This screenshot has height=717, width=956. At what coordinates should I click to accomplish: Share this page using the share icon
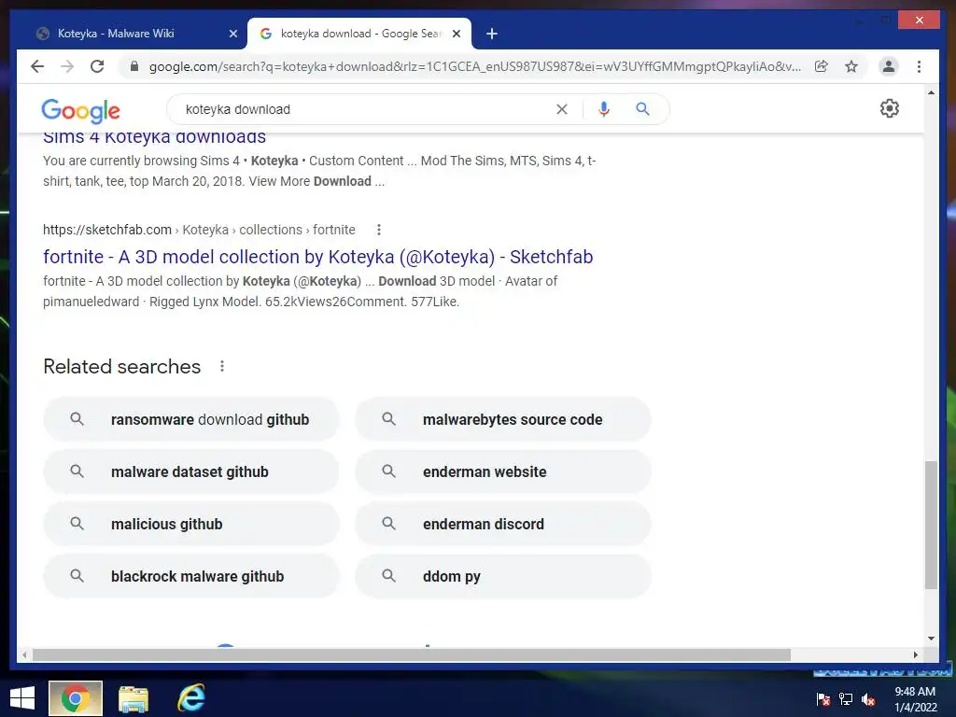click(822, 66)
